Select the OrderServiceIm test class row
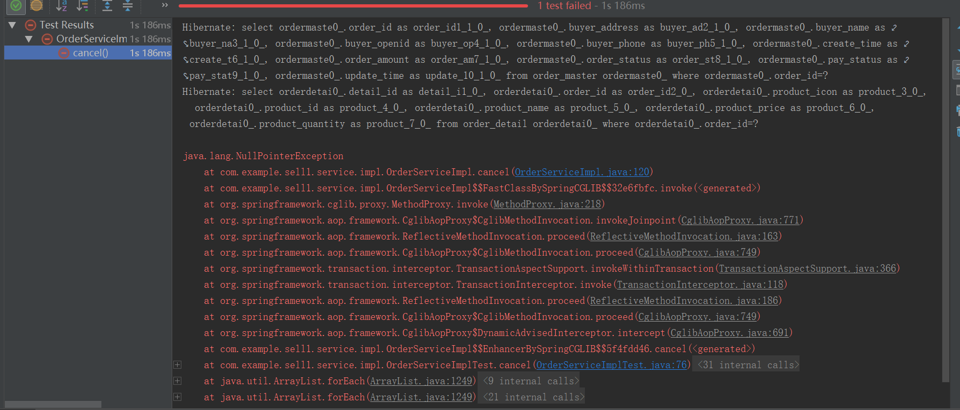The image size is (960, 410). click(88, 39)
